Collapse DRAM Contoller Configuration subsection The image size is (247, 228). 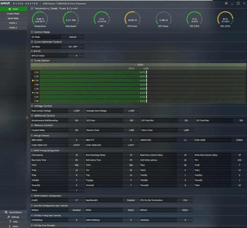coord(32,196)
